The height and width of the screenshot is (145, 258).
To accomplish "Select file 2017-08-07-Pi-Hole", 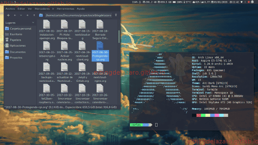I will pos(64,30).
